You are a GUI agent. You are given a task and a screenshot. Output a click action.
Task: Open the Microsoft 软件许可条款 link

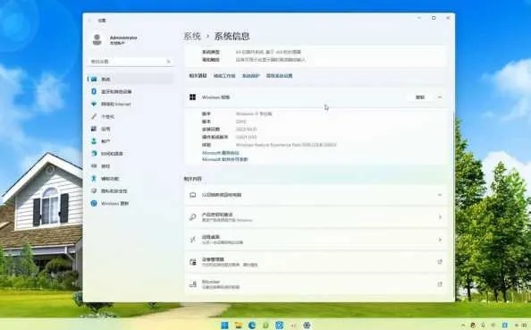pyautogui.click(x=225, y=159)
